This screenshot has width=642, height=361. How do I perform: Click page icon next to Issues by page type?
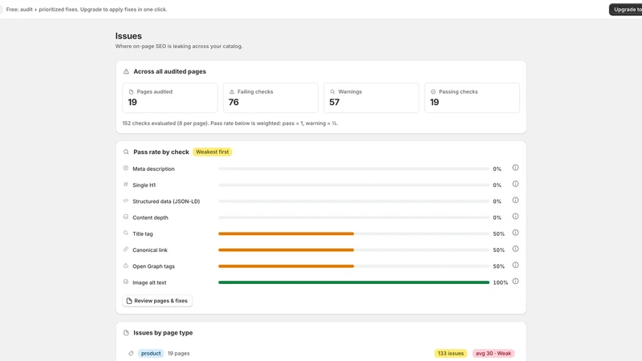(126, 333)
